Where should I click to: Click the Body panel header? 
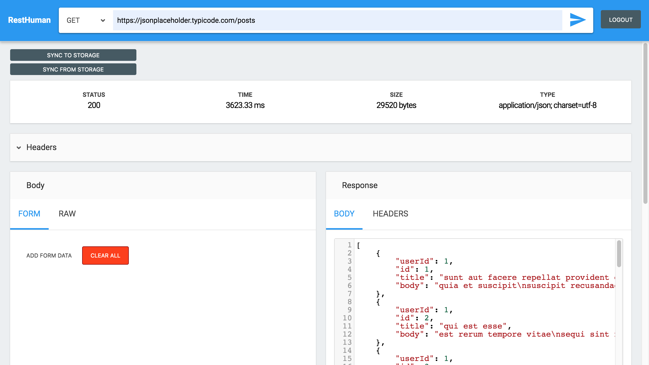tap(35, 185)
